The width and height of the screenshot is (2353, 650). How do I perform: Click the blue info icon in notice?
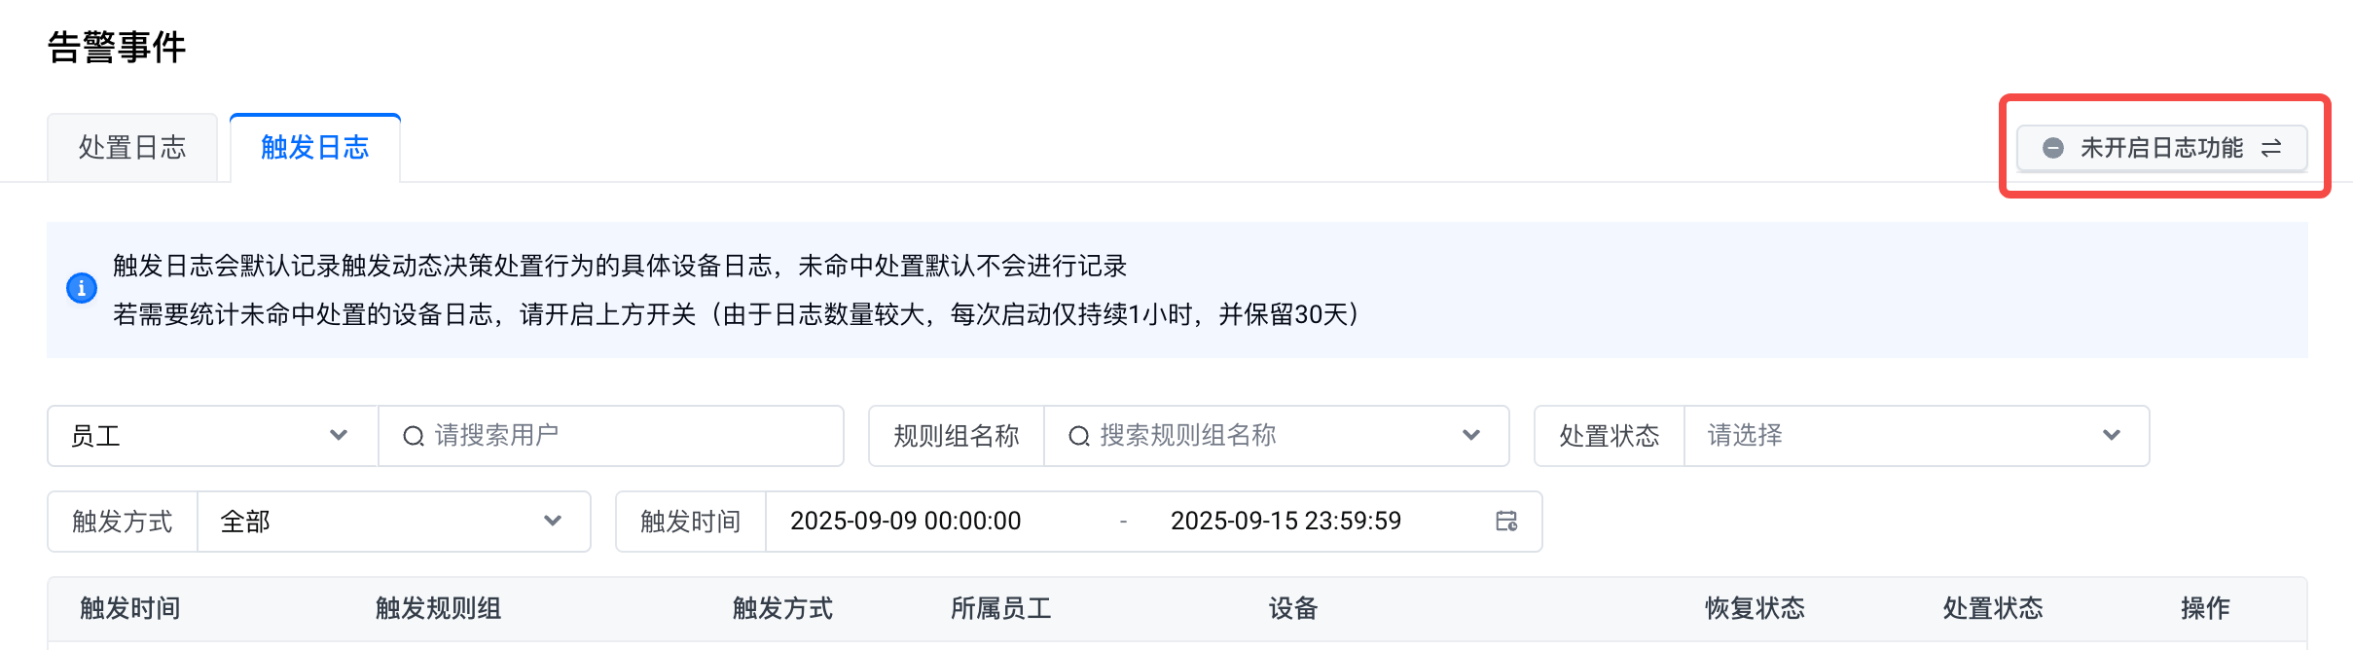[82, 288]
